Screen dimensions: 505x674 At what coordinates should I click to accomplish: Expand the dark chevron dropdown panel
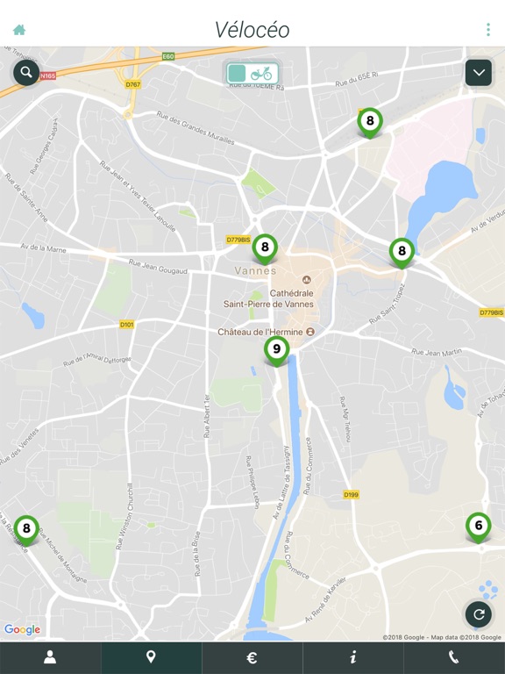pyautogui.click(x=479, y=73)
